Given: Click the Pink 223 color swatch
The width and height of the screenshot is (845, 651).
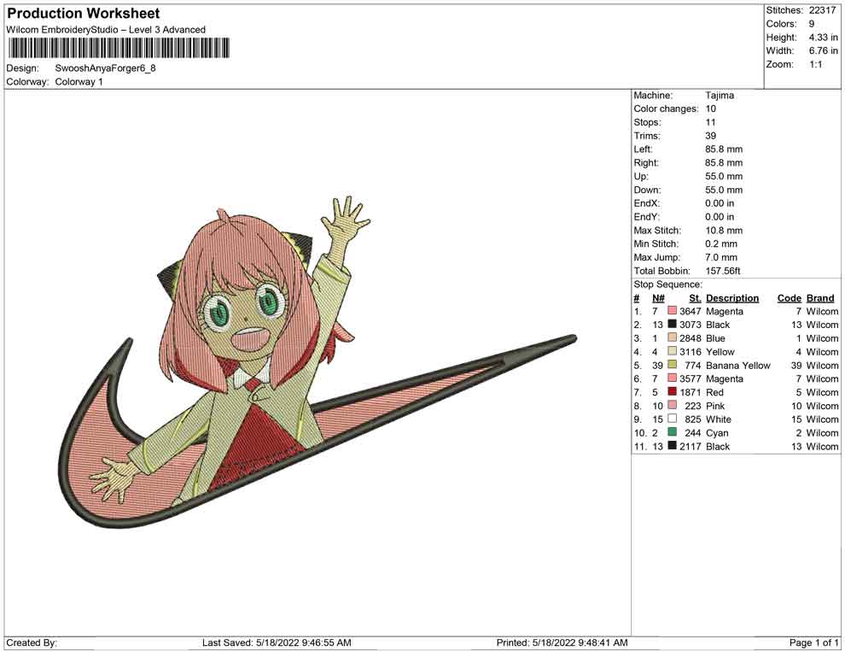Looking at the screenshot, I should tap(672, 405).
